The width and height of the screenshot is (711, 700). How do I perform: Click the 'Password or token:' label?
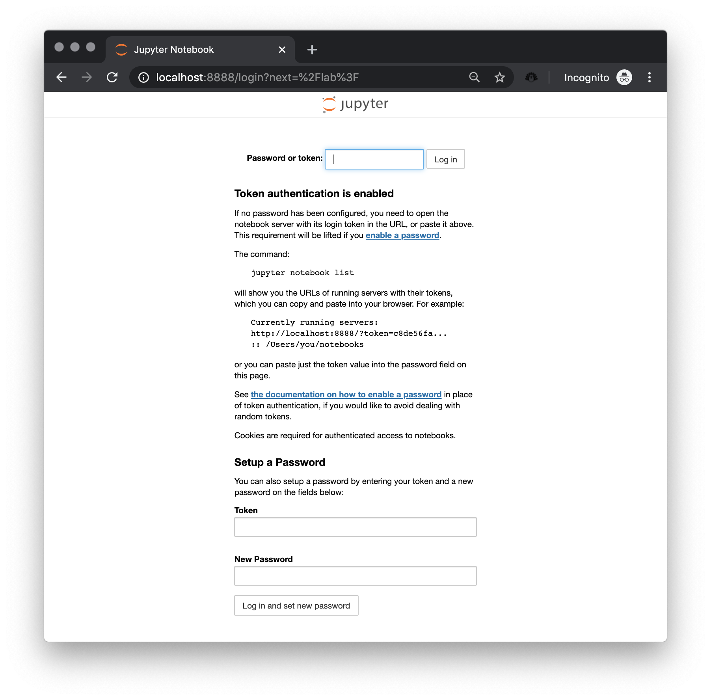point(285,158)
